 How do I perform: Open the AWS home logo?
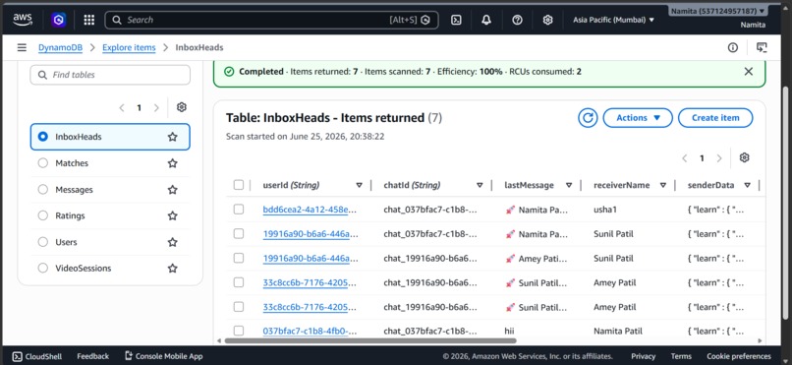point(23,20)
